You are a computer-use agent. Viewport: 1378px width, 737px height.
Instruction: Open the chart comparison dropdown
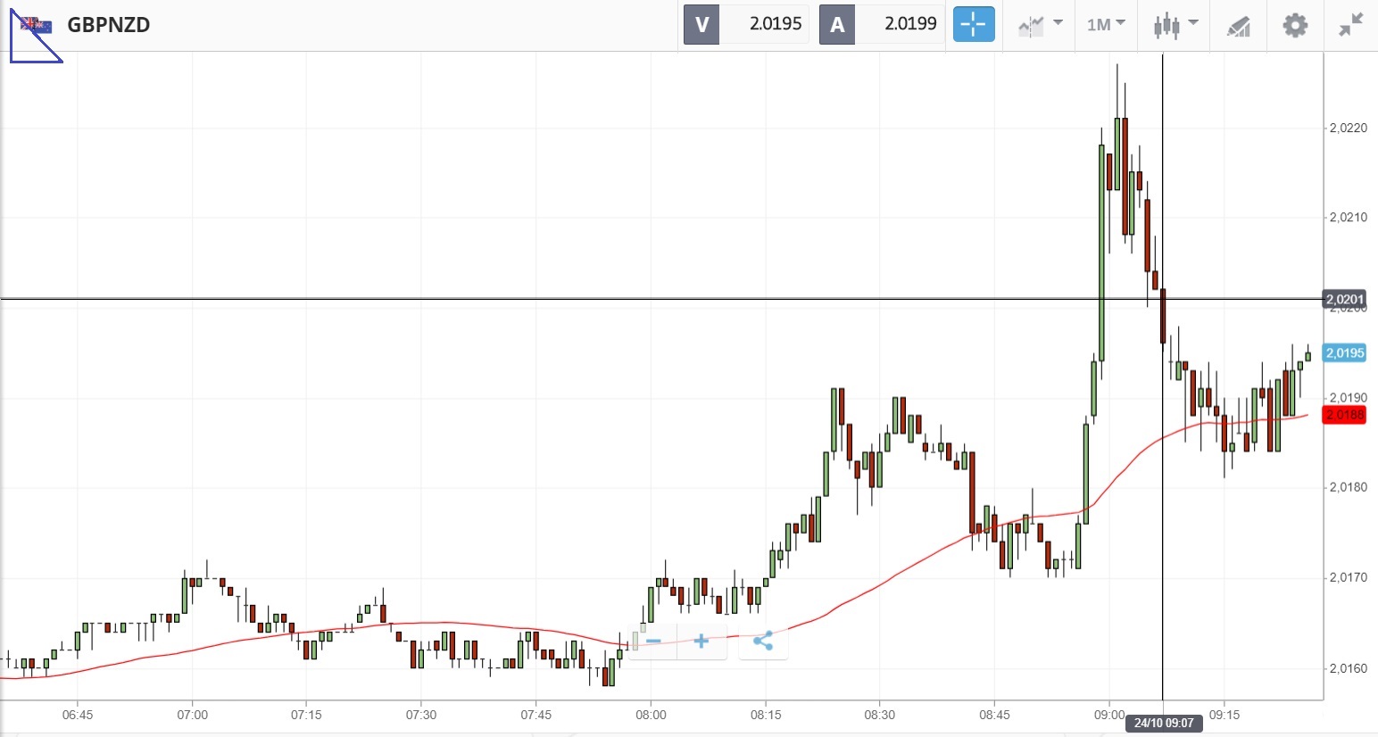point(1040,24)
